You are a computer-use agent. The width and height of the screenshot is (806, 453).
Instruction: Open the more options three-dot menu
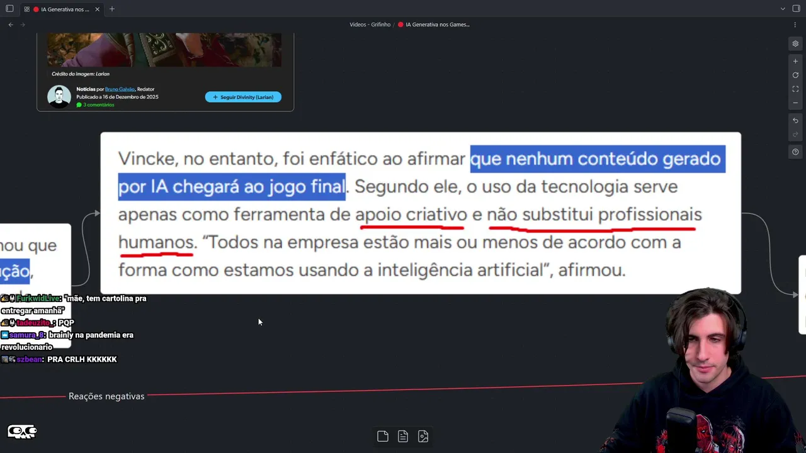(x=795, y=25)
